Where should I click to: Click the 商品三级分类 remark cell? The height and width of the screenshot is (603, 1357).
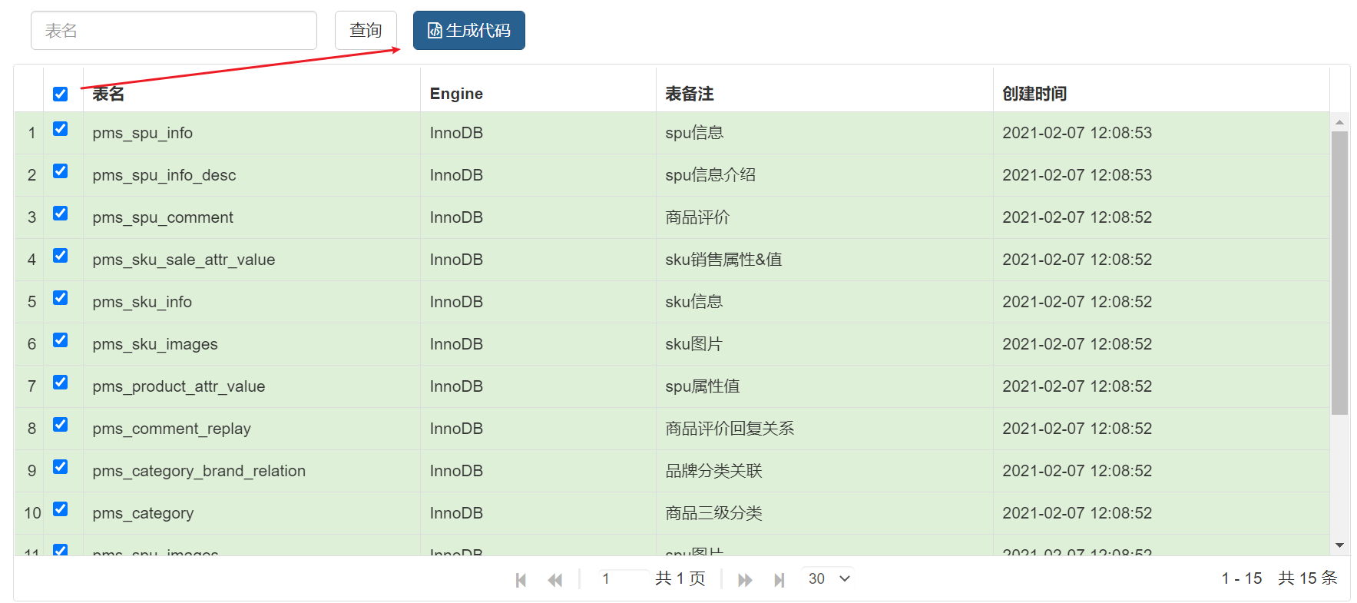coord(825,513)
